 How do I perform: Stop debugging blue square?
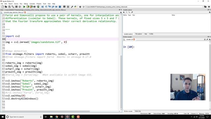(60, 7)
